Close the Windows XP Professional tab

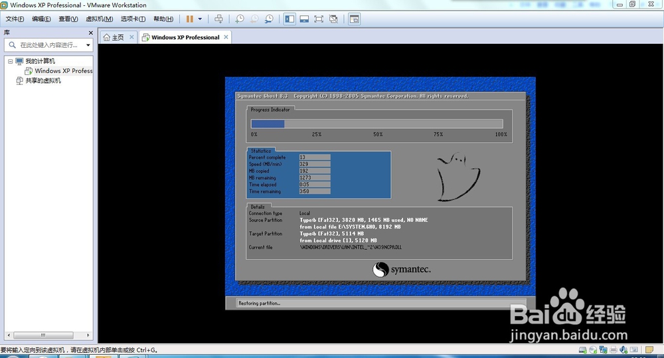tap(226, 37)
